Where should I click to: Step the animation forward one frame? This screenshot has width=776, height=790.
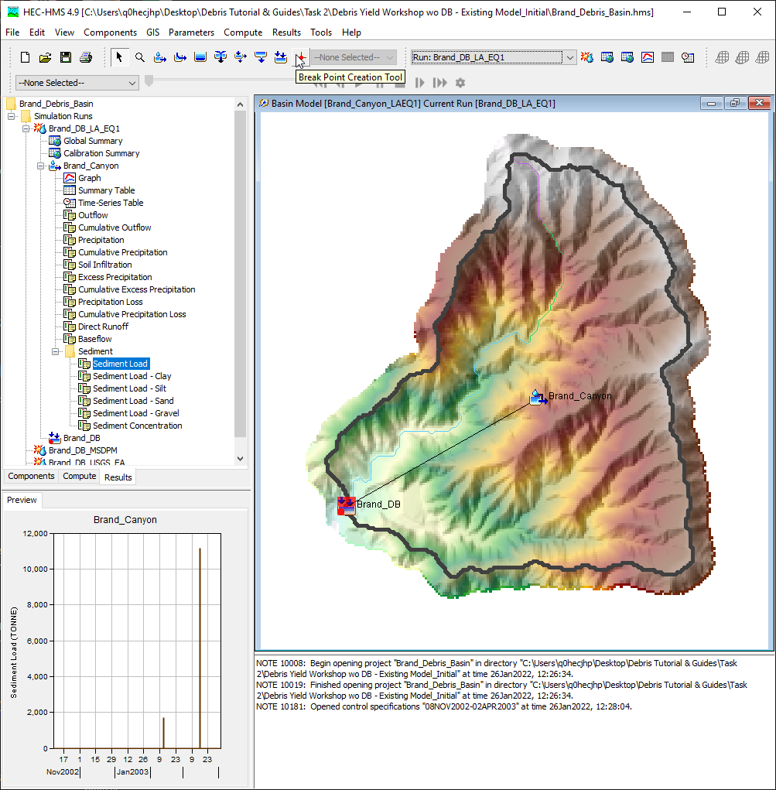(420, 83)
